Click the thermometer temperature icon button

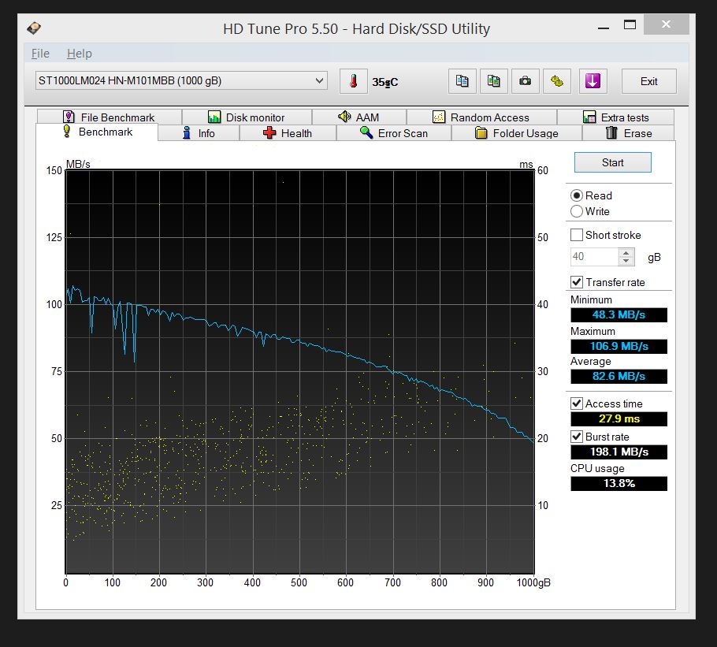tap(354, 81)
